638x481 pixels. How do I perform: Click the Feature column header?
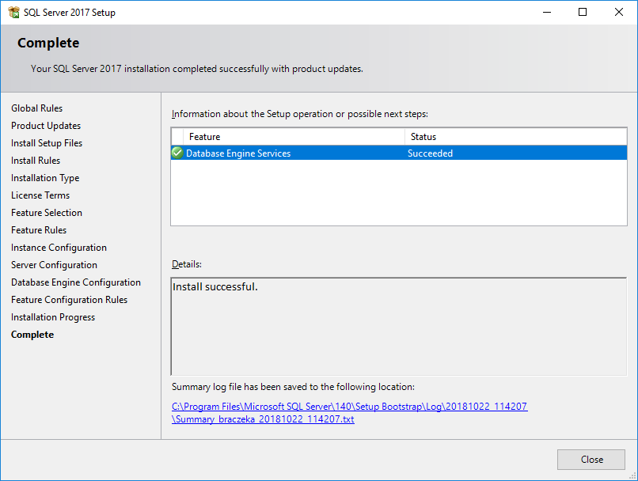294,137
